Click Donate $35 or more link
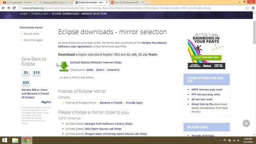This screenshot has width=256, height=144. tap(35, 93)
